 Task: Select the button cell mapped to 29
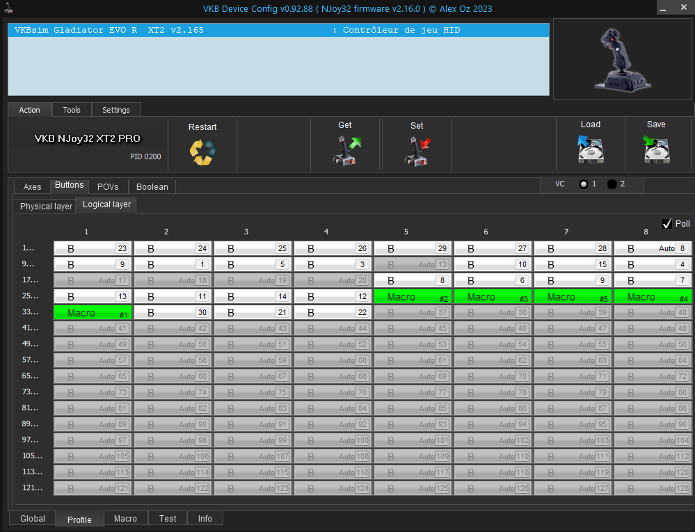click(413, 248)
